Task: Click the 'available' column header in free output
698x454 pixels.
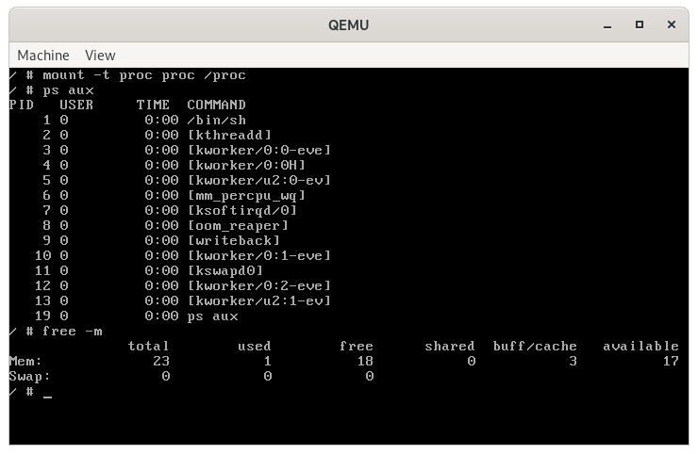Action: [640, 347]
